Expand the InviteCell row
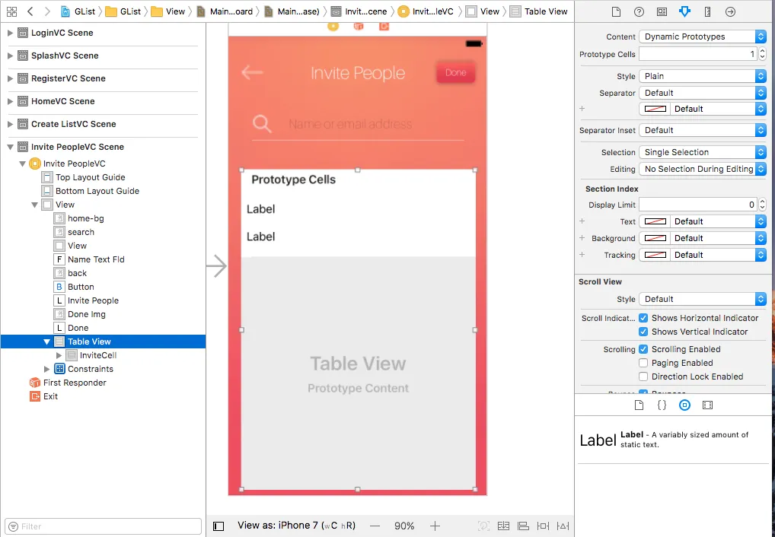The height and width of the screenshot is (537, 775). (x=59, y=355)
